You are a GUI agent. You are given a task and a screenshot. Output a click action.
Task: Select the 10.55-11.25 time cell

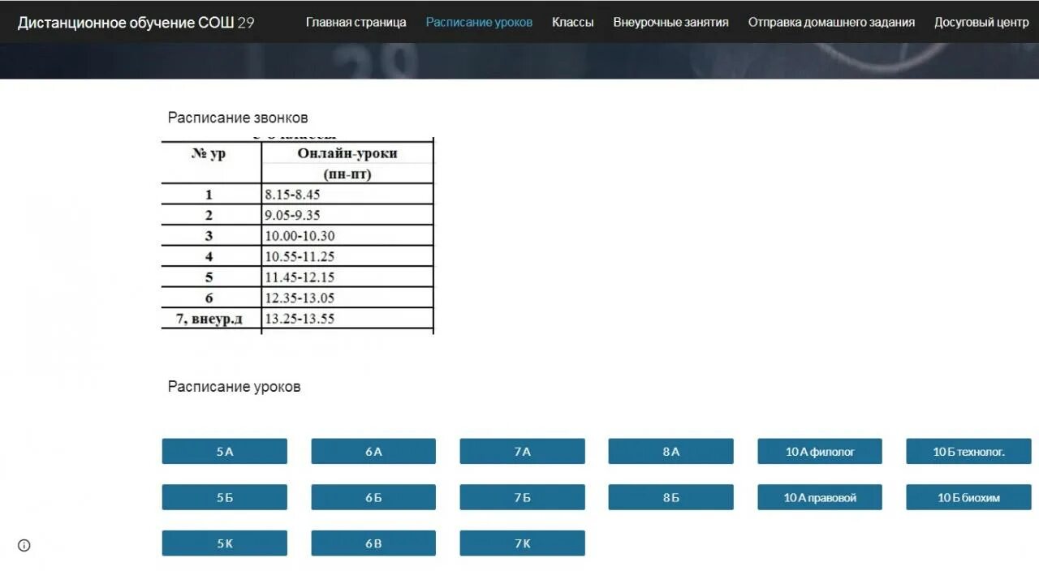pos(347,256)
